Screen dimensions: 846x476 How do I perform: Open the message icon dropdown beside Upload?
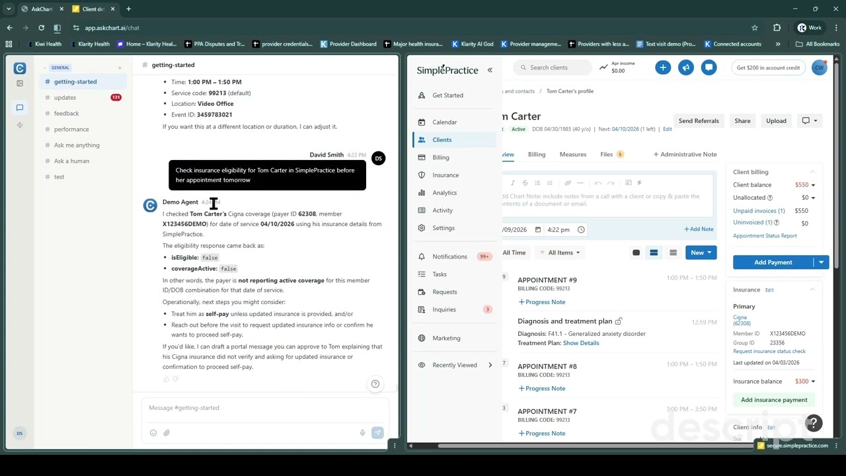click(x=810, y=121)
